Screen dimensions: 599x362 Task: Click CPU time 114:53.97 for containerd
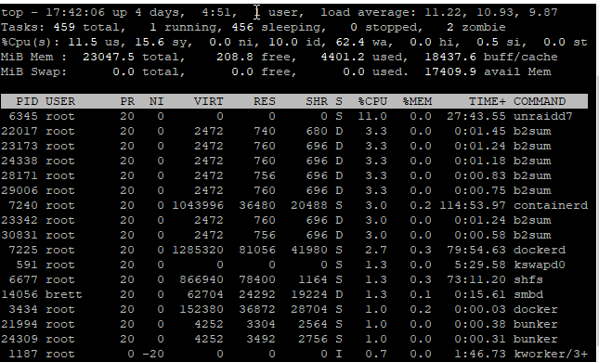pyautogui.click(x=473, y=205)
